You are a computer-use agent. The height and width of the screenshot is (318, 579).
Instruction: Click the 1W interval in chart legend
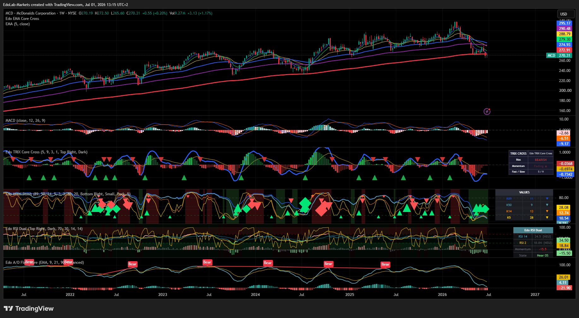pyautogui.click(x=62, y=13)
